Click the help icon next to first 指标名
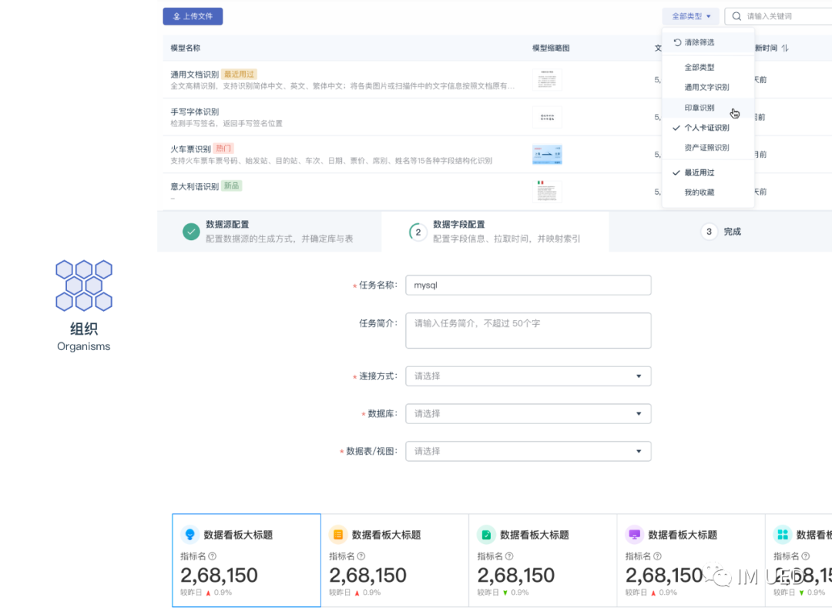The image size is (832, 611). (212, 556)
